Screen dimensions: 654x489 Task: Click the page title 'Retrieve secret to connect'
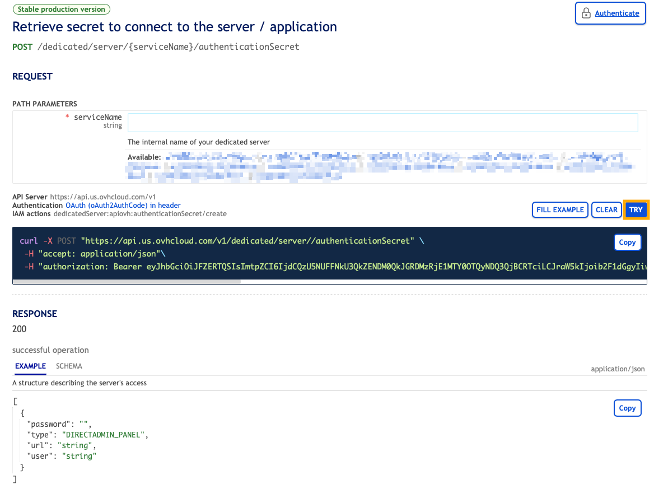point(174,27)
